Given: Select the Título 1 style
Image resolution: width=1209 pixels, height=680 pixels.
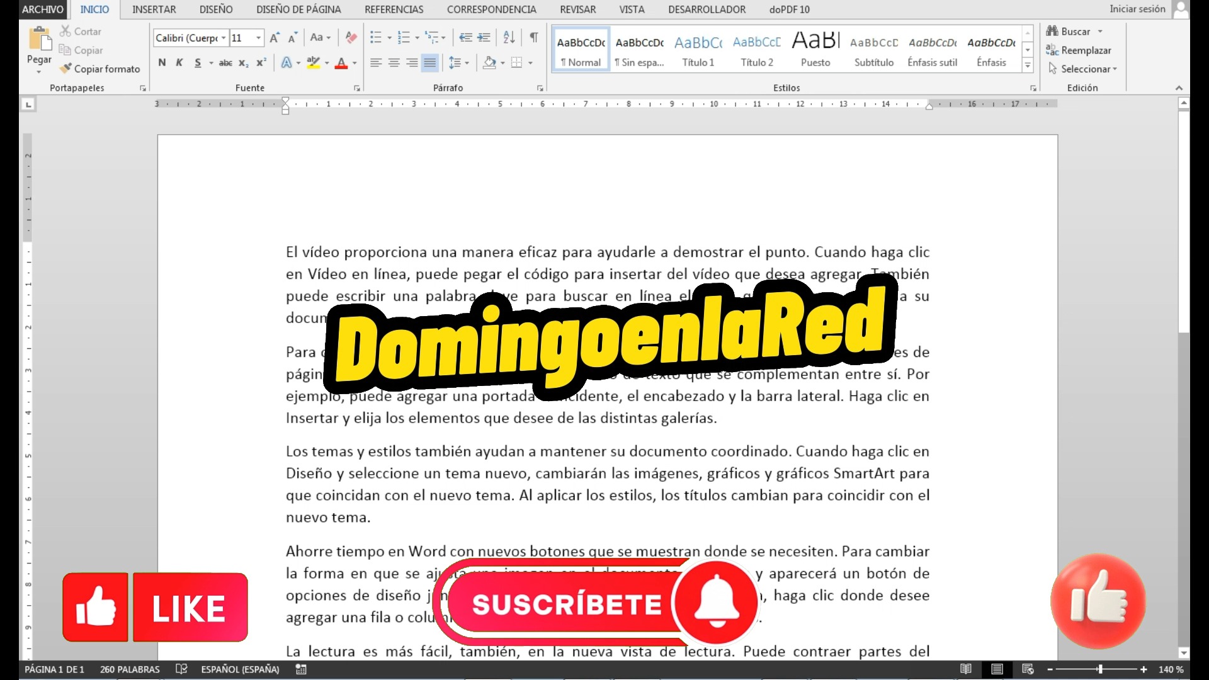Looking at the screenshot, I should (698, 49).
